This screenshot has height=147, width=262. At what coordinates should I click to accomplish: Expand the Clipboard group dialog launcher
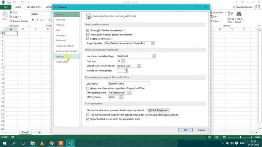click(x=29, y=26)
